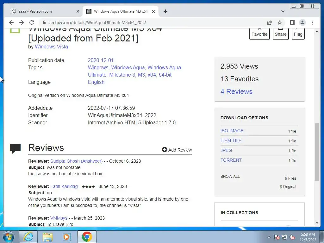Reload the archive.org page
Viewport: 324px width, 243px height.
click(32, 22)
